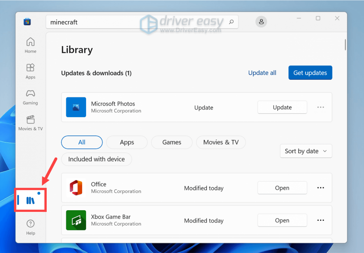Open the Office app
This screenshot has height=253, width=364.
pyautogui.click(x=282, y=188)
